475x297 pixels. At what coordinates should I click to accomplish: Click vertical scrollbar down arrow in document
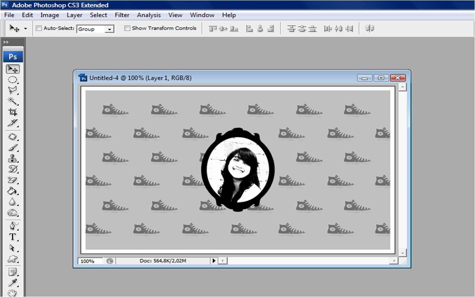403,252
